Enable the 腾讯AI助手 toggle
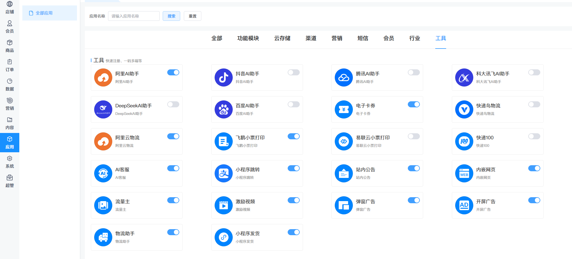The image size is (572, 259). point(414,72)
